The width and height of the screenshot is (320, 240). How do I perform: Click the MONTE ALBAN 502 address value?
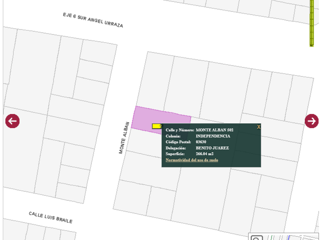point(214,130)
